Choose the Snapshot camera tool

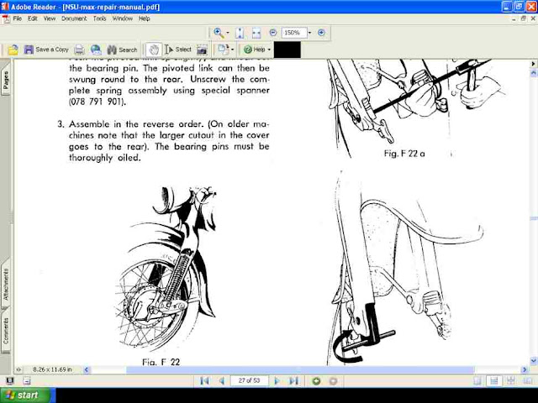(x=202, y=50)
